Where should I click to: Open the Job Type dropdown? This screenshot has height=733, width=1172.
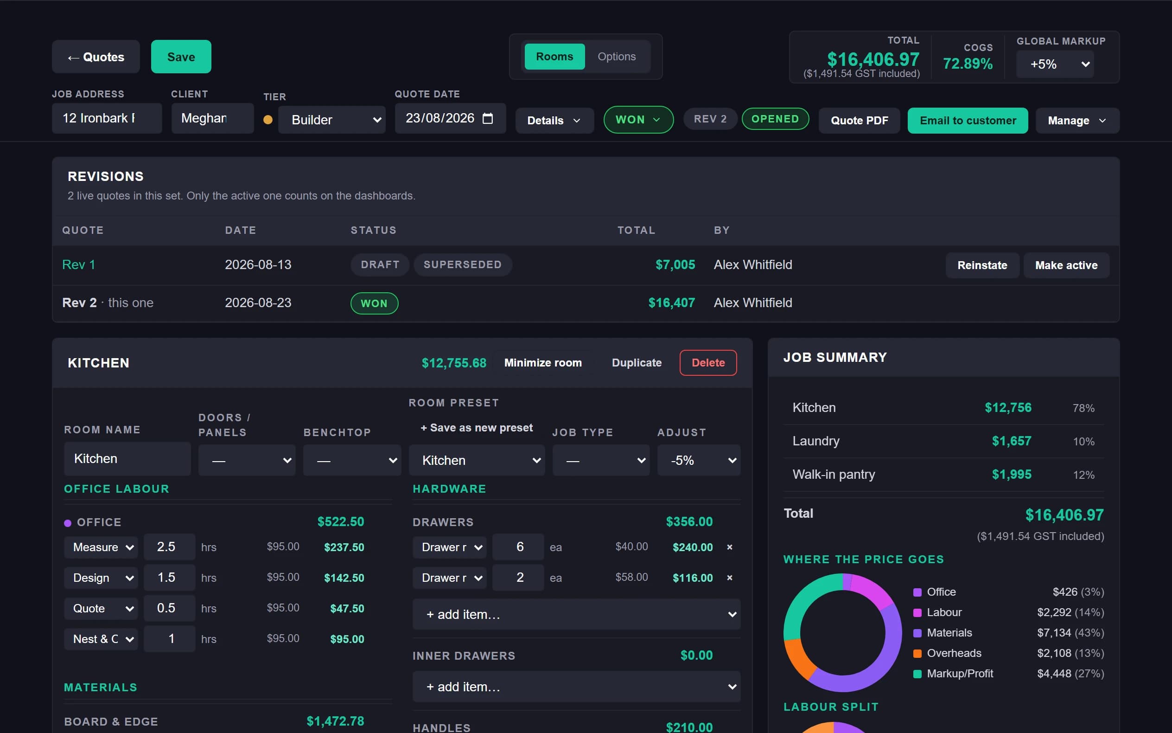click(x=600, y=460)
